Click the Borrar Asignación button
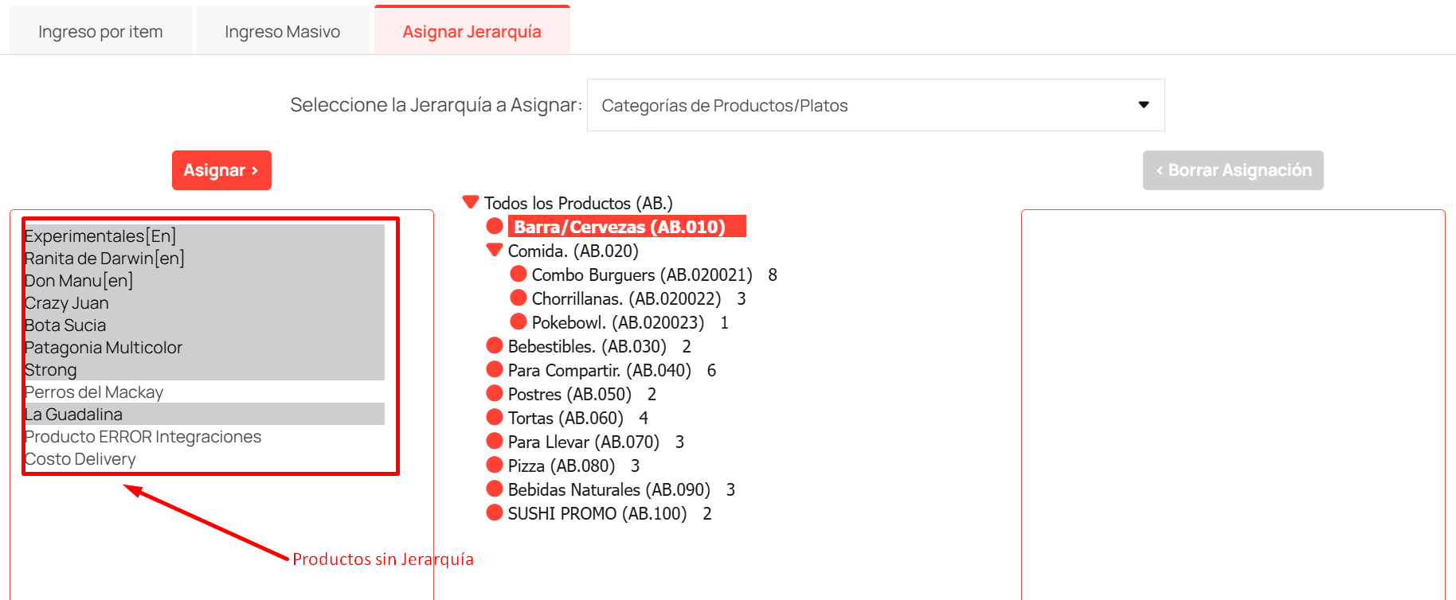This screenshot has height=600, width=1456. (x=1232, y=170)
